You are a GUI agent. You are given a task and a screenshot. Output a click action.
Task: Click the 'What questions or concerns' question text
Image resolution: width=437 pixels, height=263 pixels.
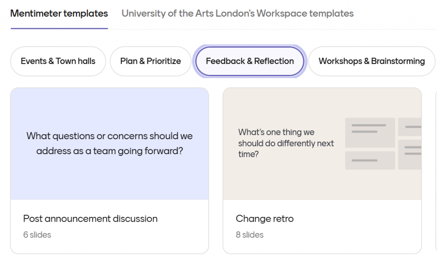(110, 143)
